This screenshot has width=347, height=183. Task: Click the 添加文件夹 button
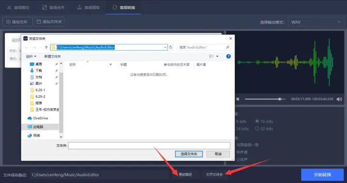pos(49,22)
